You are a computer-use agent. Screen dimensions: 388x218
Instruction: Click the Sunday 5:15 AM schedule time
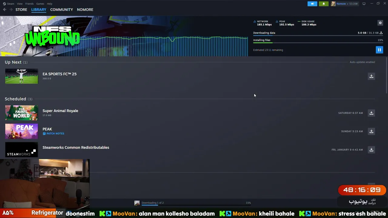pyautogui.click(x=352, y=131)
